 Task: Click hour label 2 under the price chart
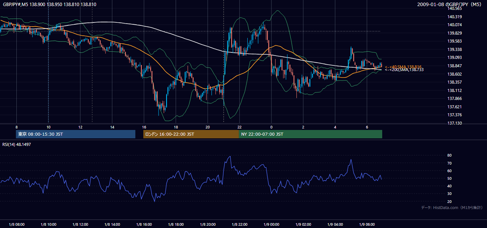point(303,127)
